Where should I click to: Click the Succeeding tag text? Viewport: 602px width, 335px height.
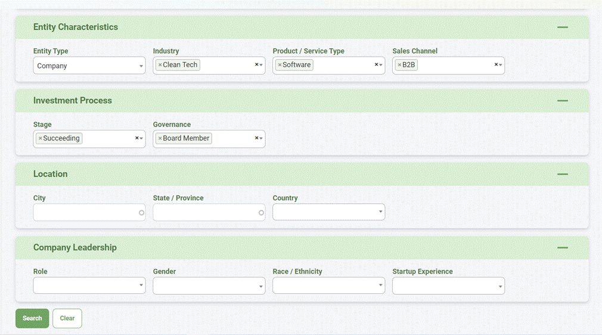61,138
